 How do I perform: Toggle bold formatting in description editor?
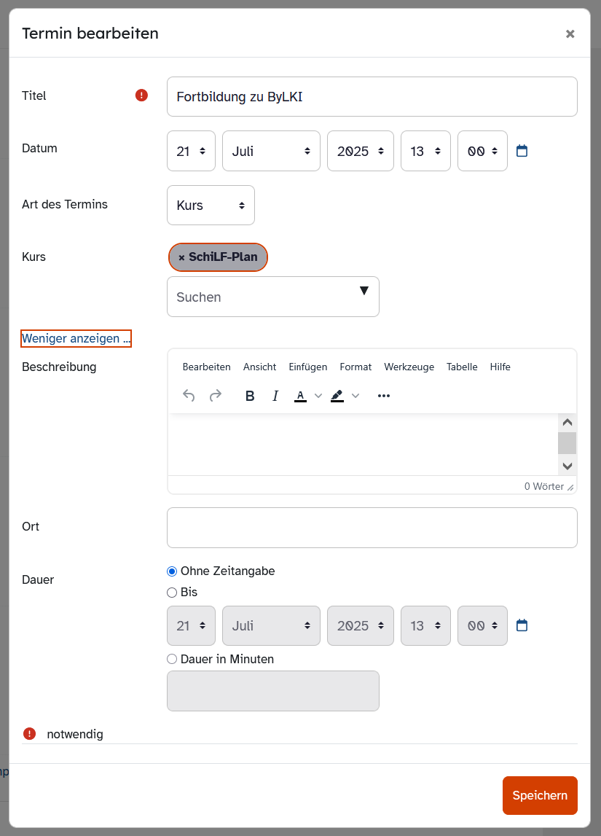click(250, 396)
